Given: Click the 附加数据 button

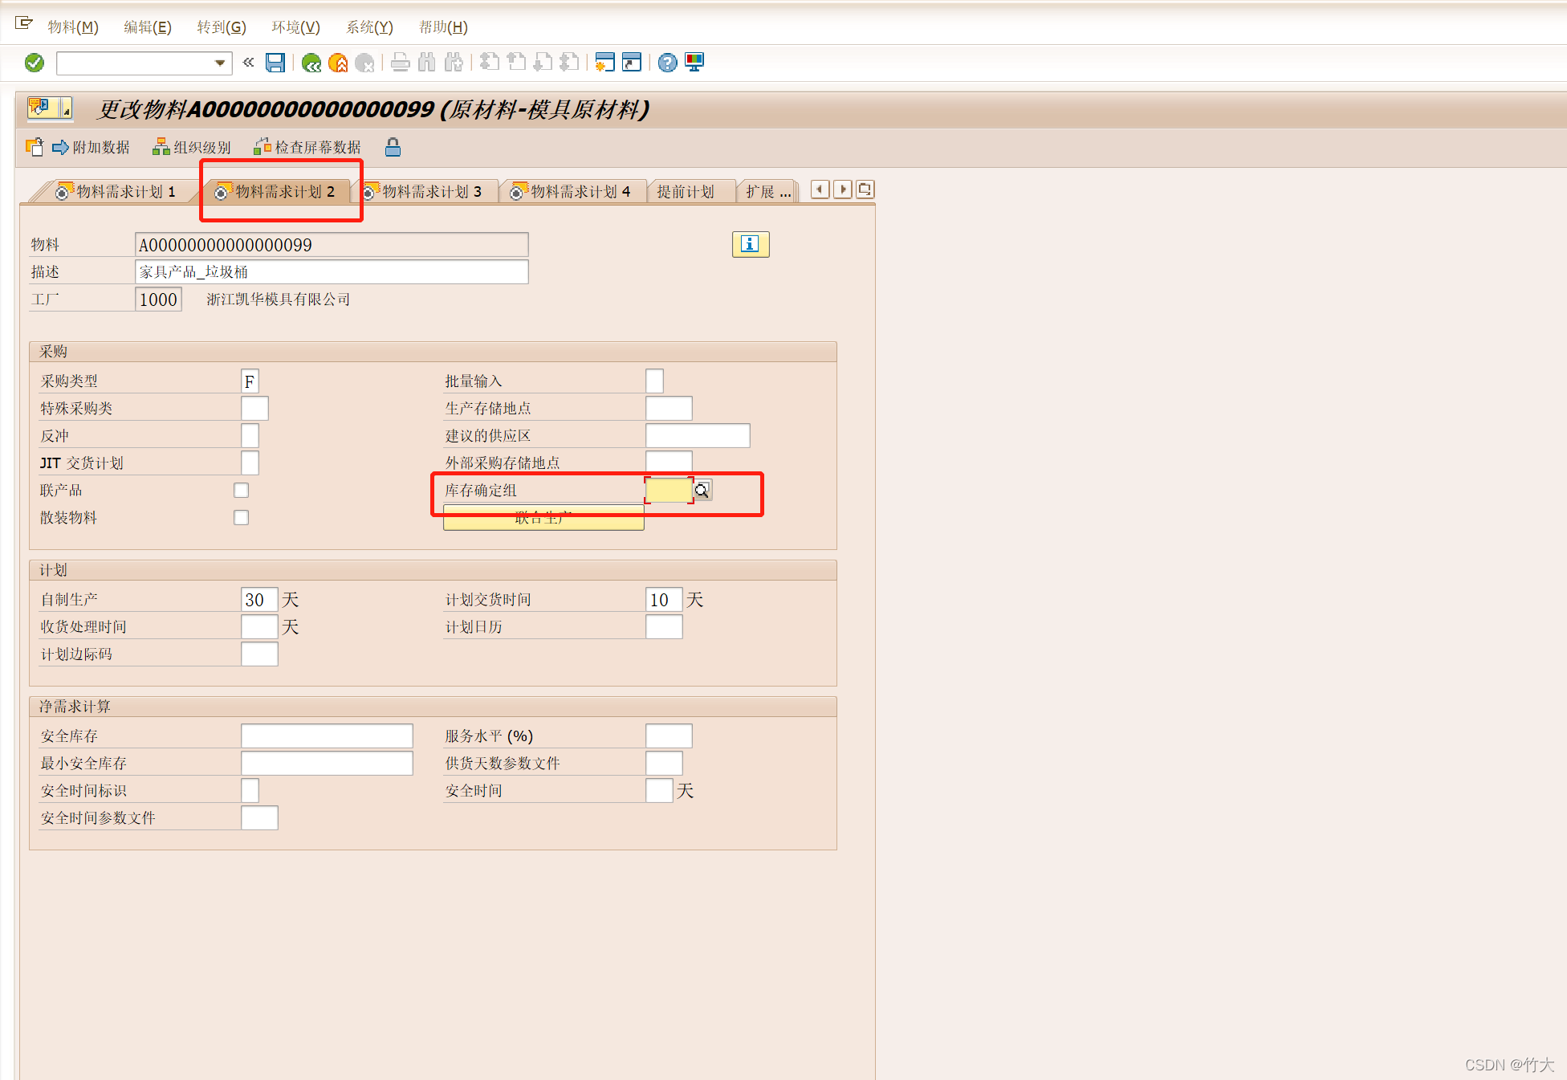Looking at the screenshot, I should [x=92, y=147].
